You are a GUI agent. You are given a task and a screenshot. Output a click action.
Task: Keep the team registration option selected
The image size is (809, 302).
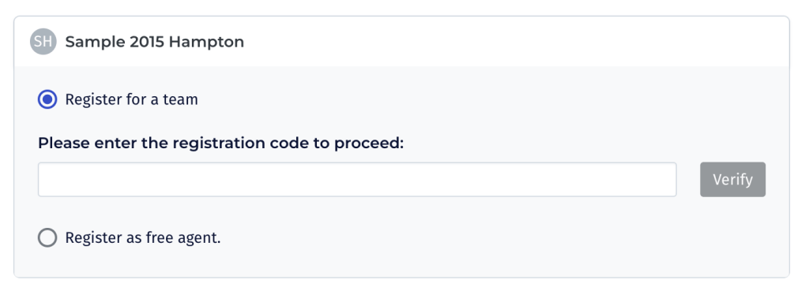point(47,99)
